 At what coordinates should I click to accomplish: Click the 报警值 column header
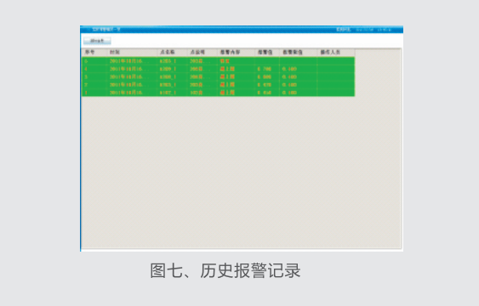pyautogui.click(x=267, y=53)
